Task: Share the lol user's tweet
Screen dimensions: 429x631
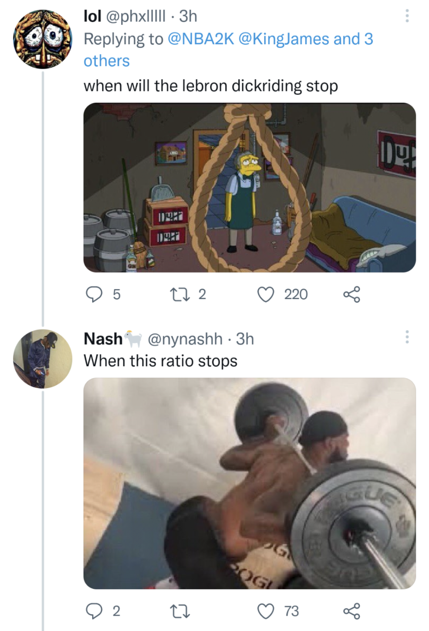Action: (351, 294)
